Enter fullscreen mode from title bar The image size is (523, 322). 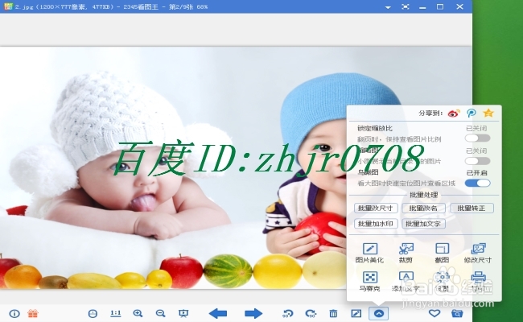[x=406, y=6]
